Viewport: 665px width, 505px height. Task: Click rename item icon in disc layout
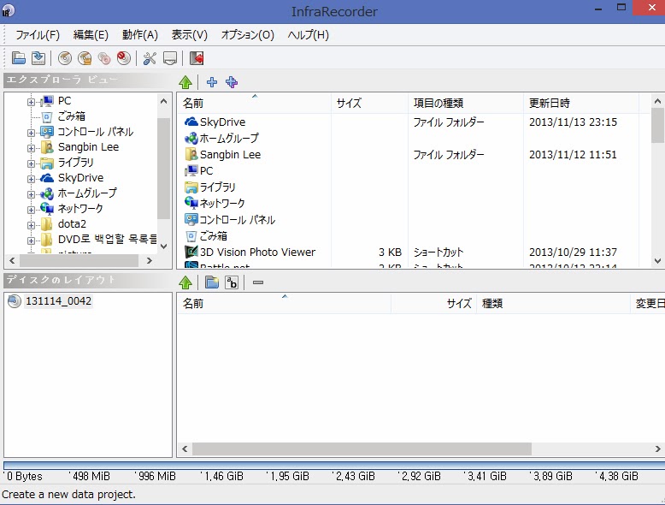232,282
